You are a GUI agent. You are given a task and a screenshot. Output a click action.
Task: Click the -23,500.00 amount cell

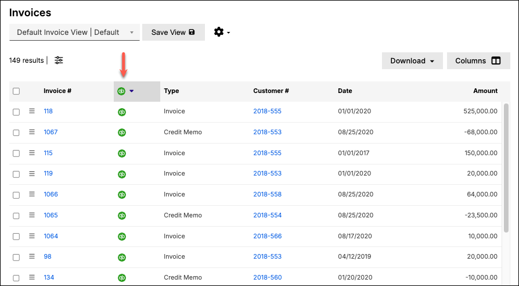[481, 215]
